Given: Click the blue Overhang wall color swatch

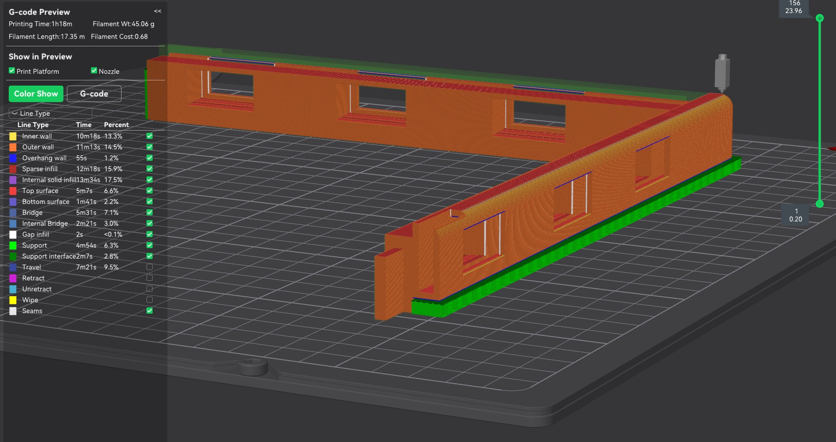Looking at the screenshot, I should point(13,158).
